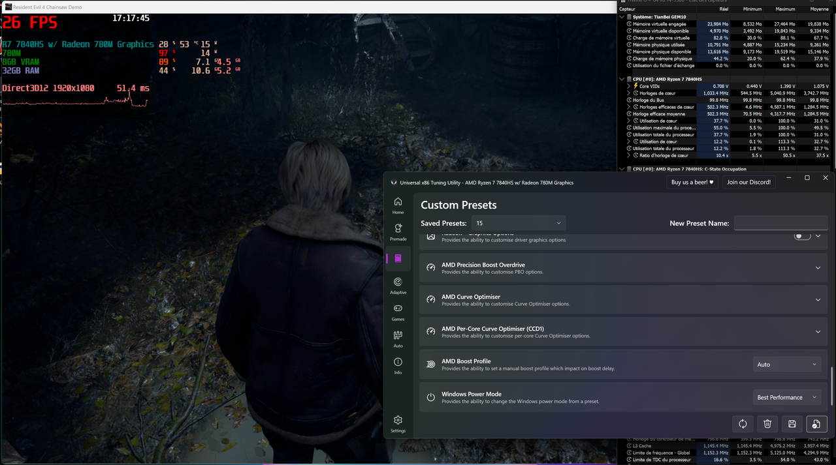Open the Saved Presets dropdown

(x=519, y=223)
